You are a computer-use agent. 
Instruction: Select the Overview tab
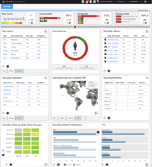[7, 6]
